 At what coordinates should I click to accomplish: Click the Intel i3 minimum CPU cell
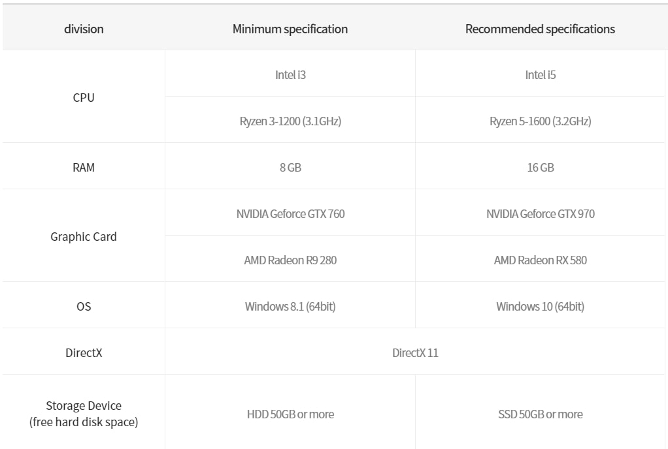290,74
